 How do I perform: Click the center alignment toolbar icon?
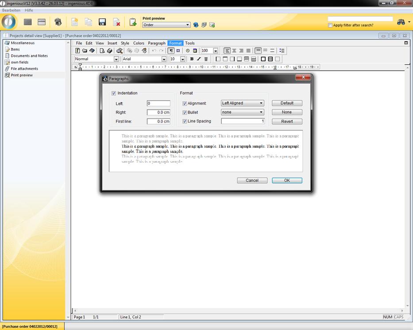coord(234,51)
